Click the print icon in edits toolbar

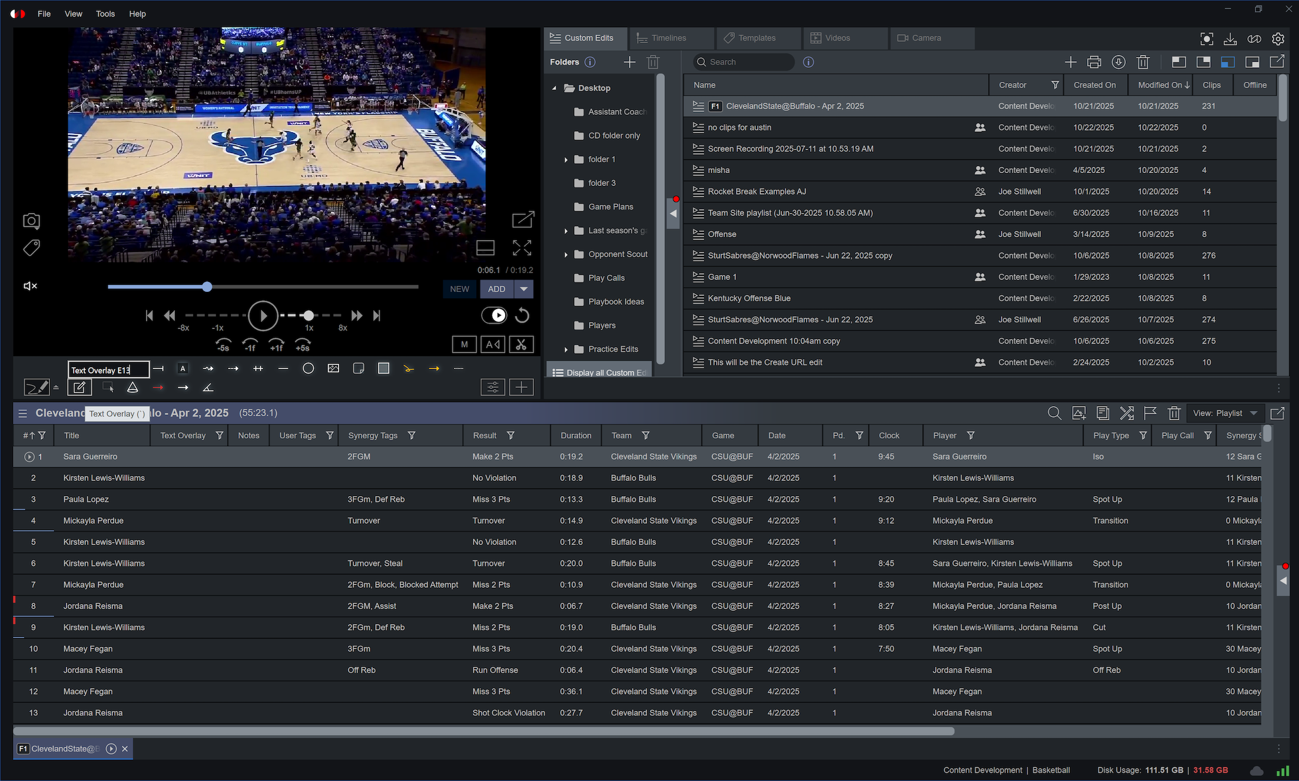pos(1094,62)
